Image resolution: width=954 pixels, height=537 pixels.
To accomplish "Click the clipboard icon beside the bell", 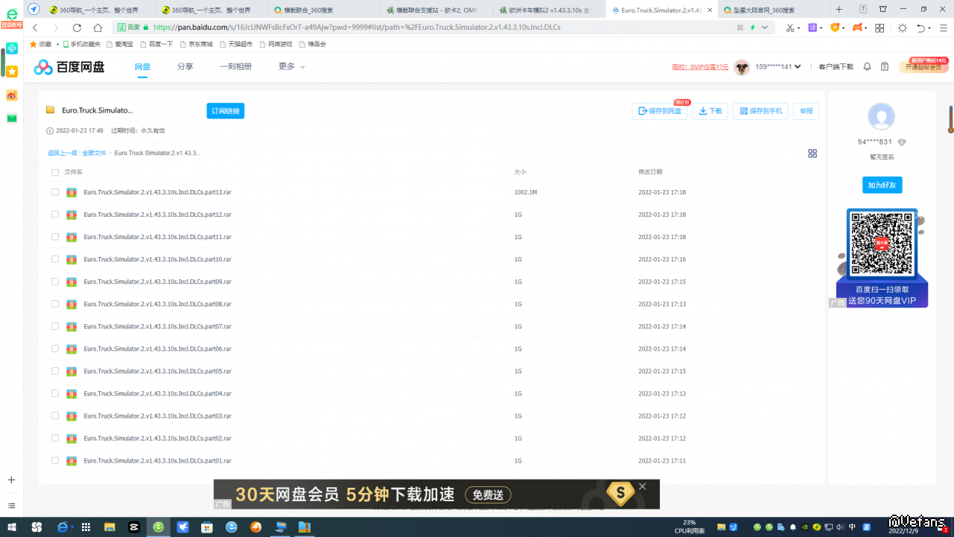I will 885,66.
